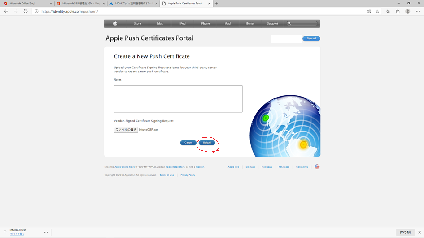Open Store in Apple navigation
This screenshot has width=424, height=238.
(x=137, y=23)
